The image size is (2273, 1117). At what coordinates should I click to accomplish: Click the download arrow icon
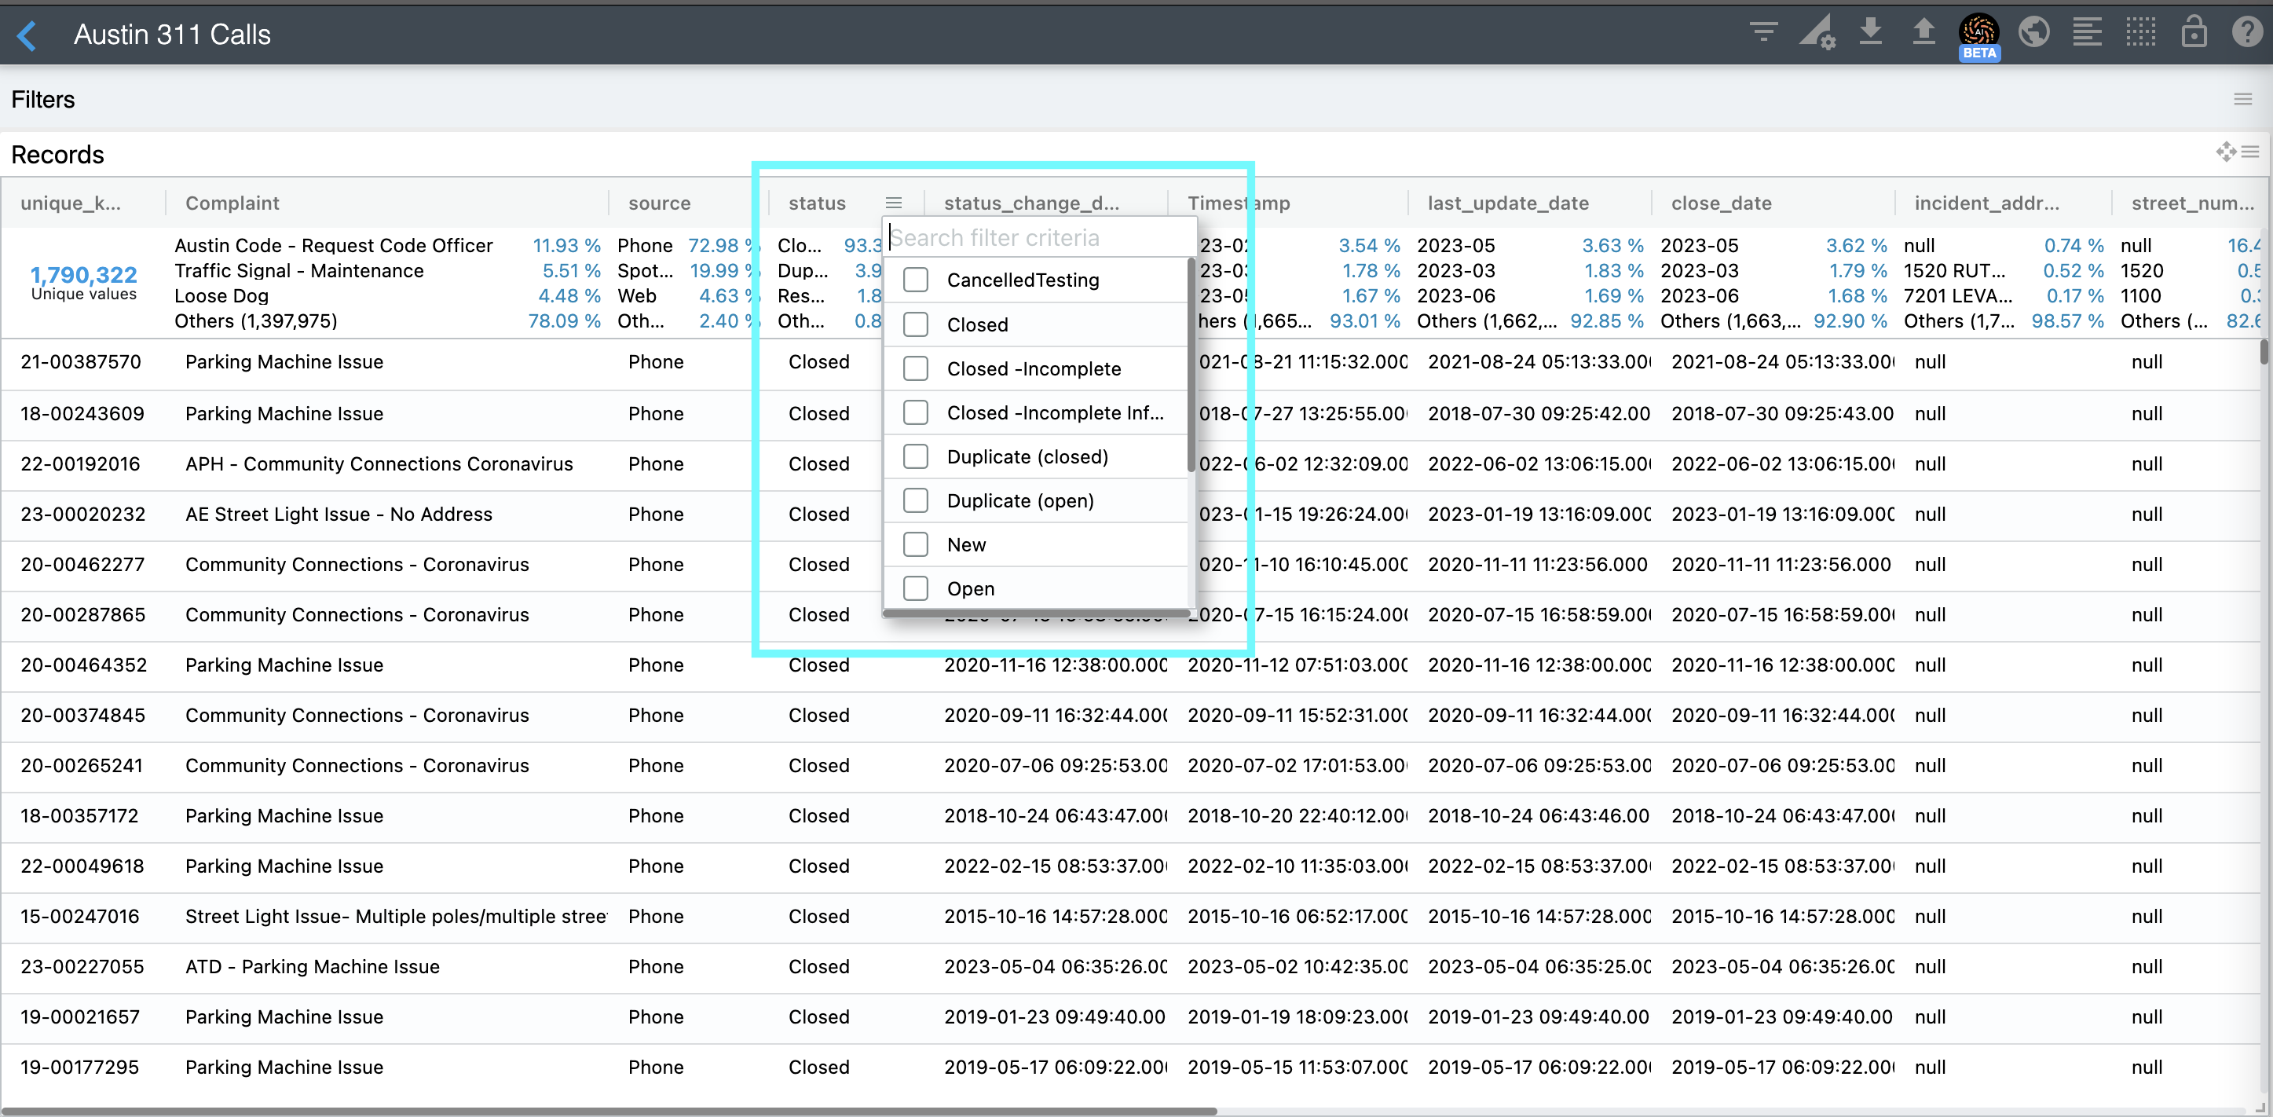click(1870, 33)
